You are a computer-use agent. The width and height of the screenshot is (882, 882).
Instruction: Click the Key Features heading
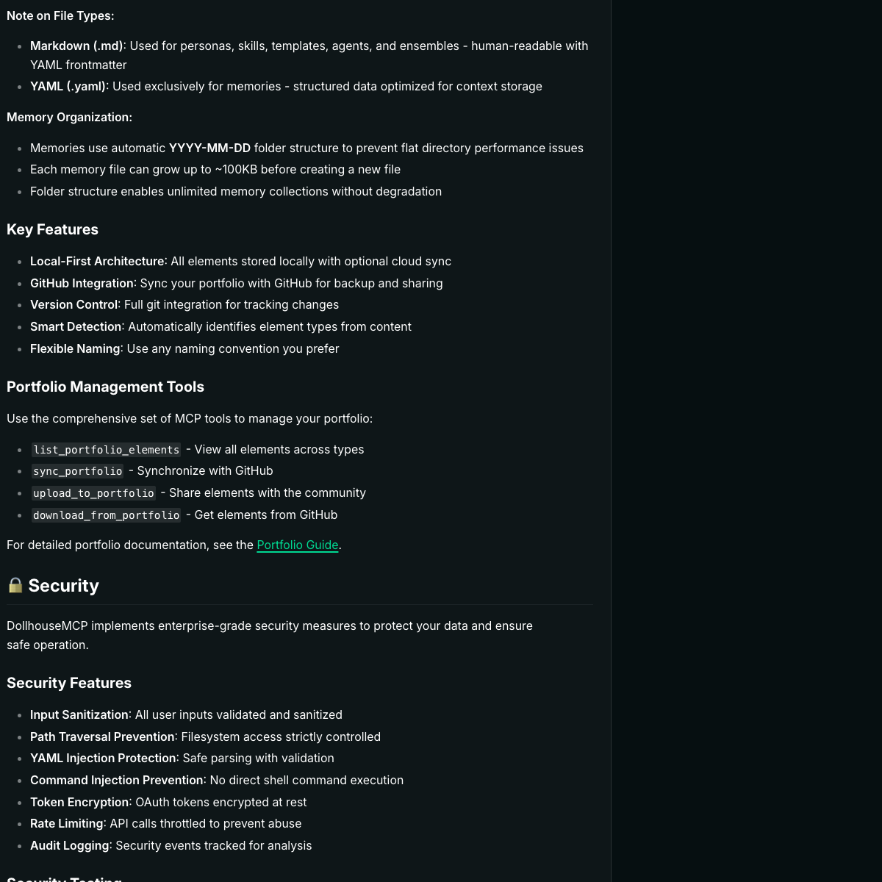[52, 229]
